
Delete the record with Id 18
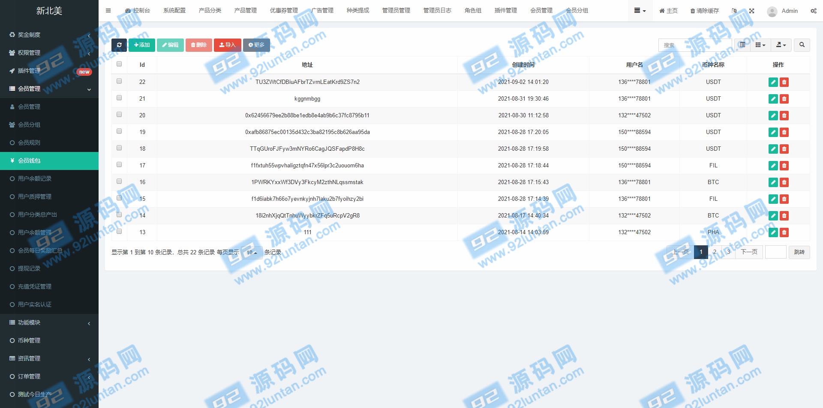(x=784, y=149)
